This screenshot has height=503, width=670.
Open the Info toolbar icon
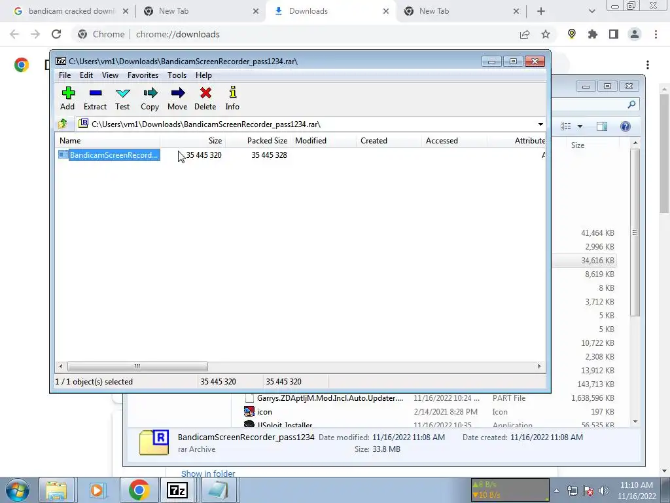coord(232,98)
